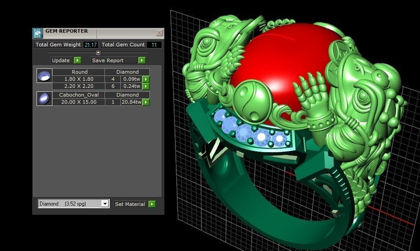Click the green arrow beside Update
Image resolution: width=420 pixels, height=251 pixels.
78,60
